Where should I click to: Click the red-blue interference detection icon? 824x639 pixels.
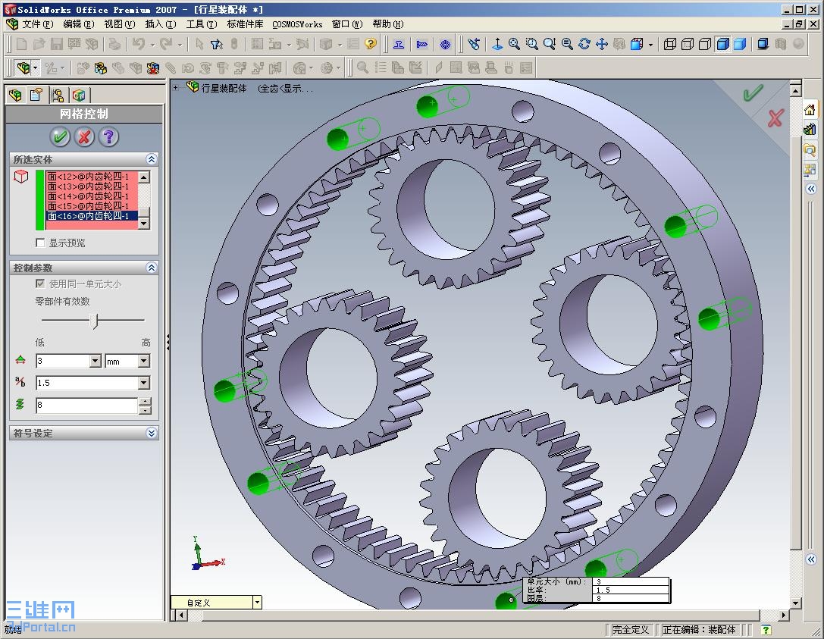[x=153, y=67]
